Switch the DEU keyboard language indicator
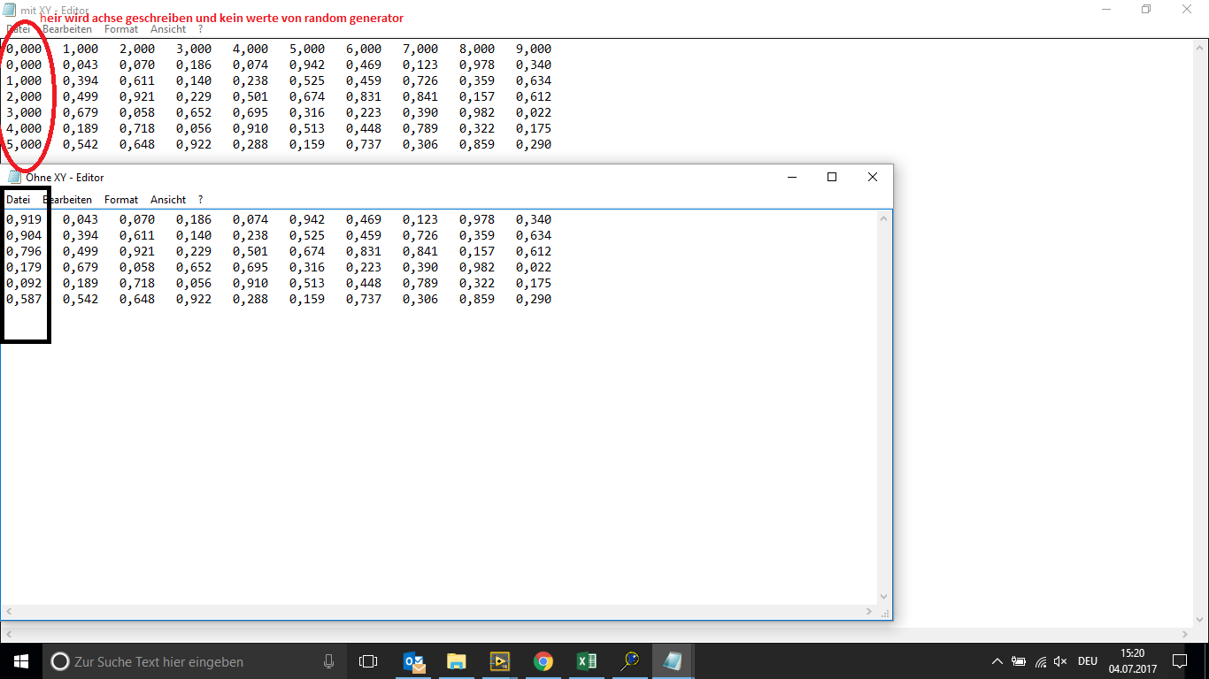The image size is (1209, 679). 1088,661
